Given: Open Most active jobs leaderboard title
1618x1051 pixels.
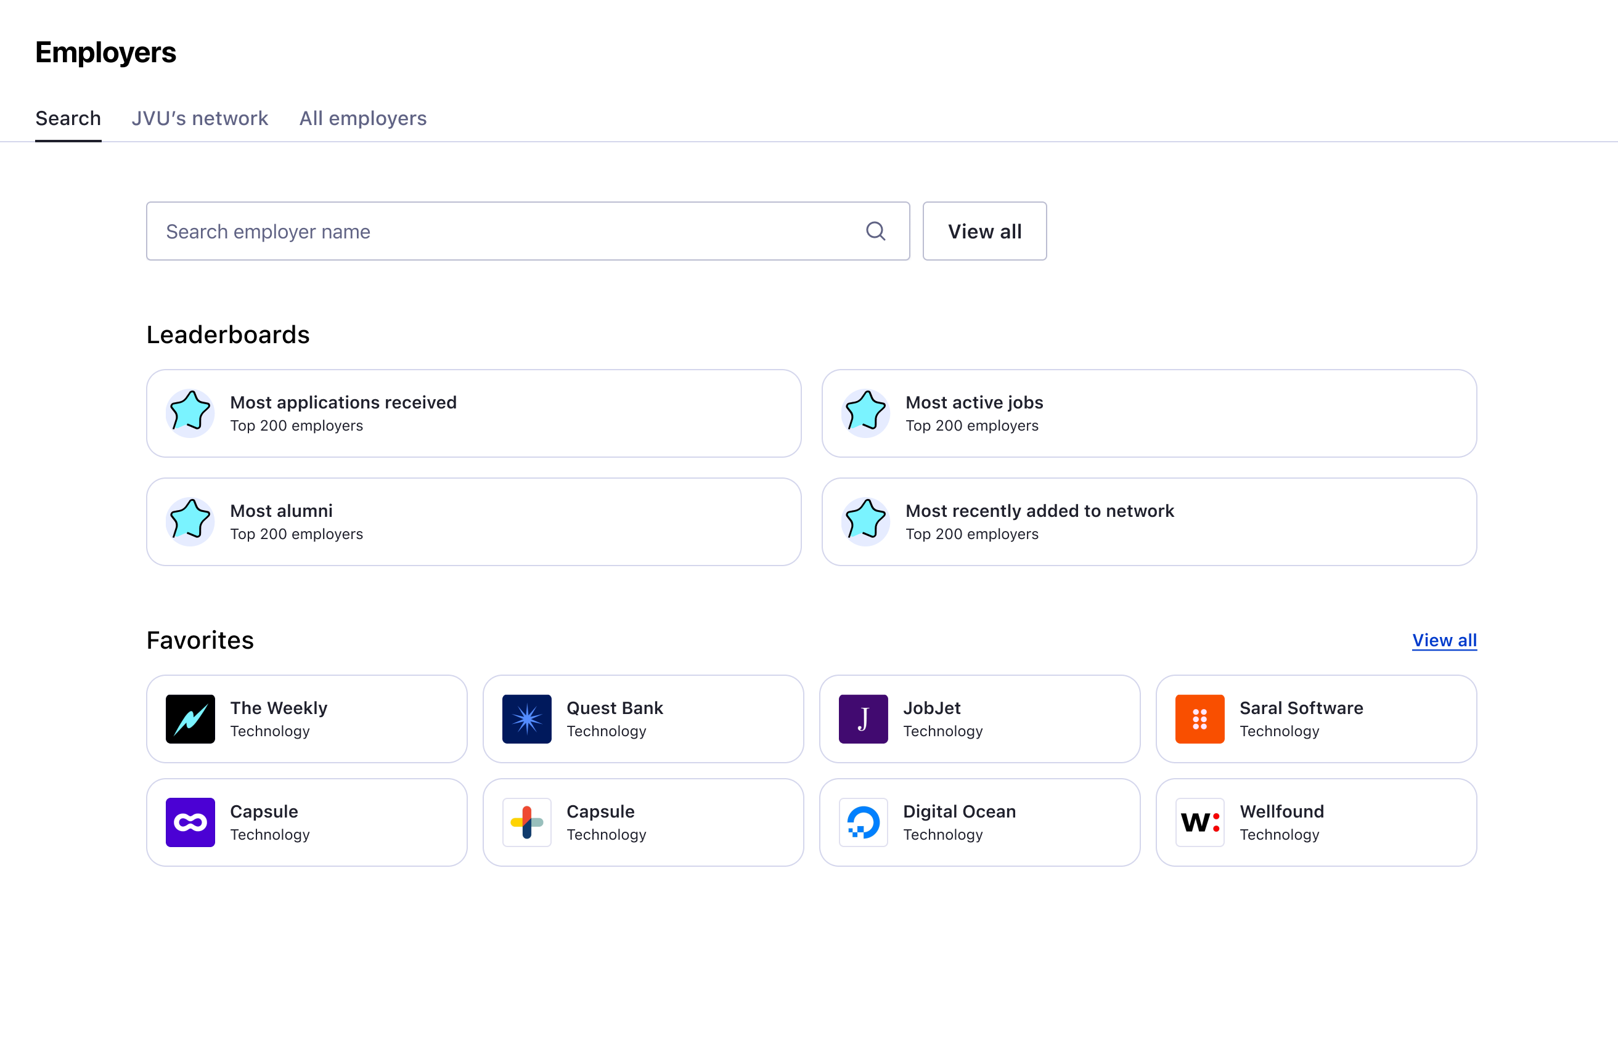Looking at the screenshot, I should tap(974, 402).
